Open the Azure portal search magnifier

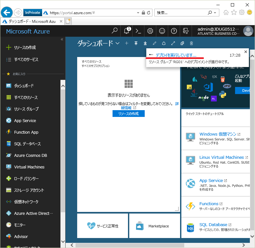coord(115,31)
